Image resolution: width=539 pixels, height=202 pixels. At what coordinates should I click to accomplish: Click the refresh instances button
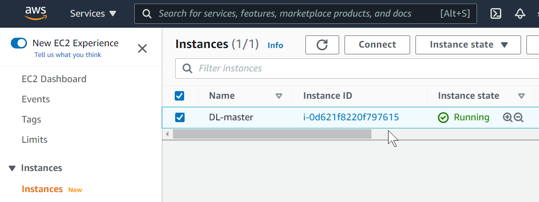coord(322,45)
